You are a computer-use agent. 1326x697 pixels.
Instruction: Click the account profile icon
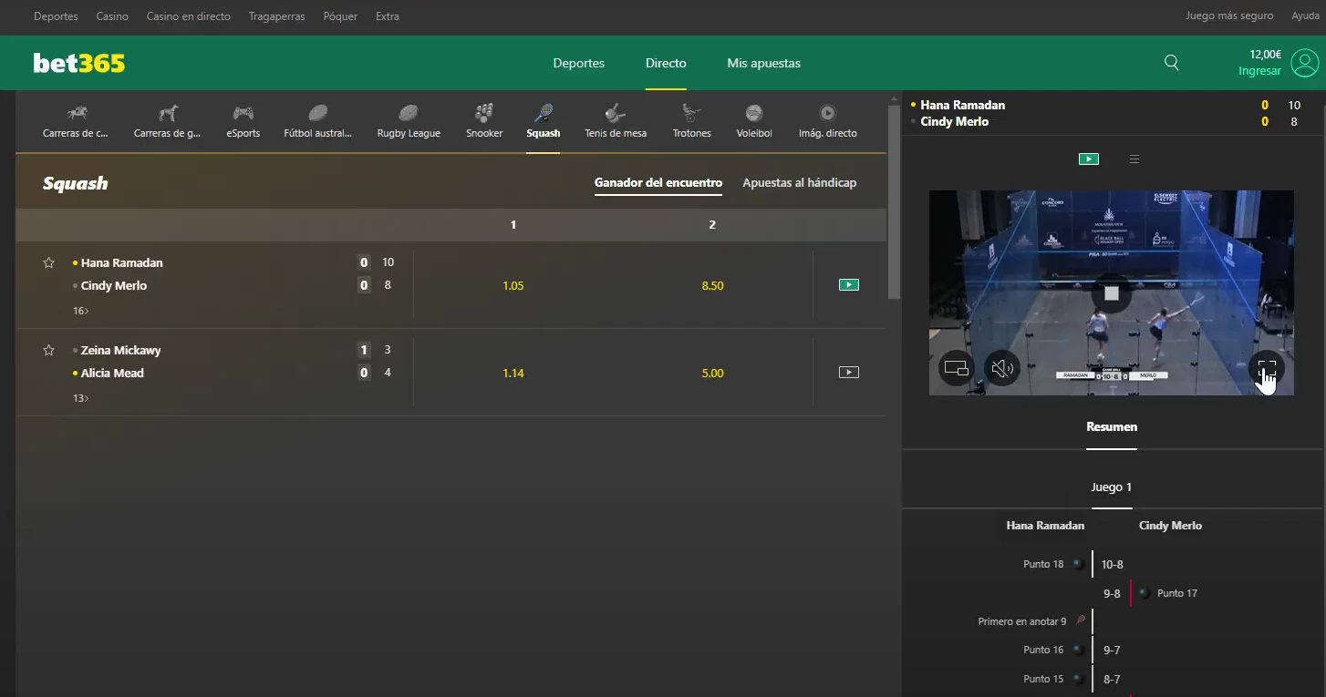coord(1304,63)
